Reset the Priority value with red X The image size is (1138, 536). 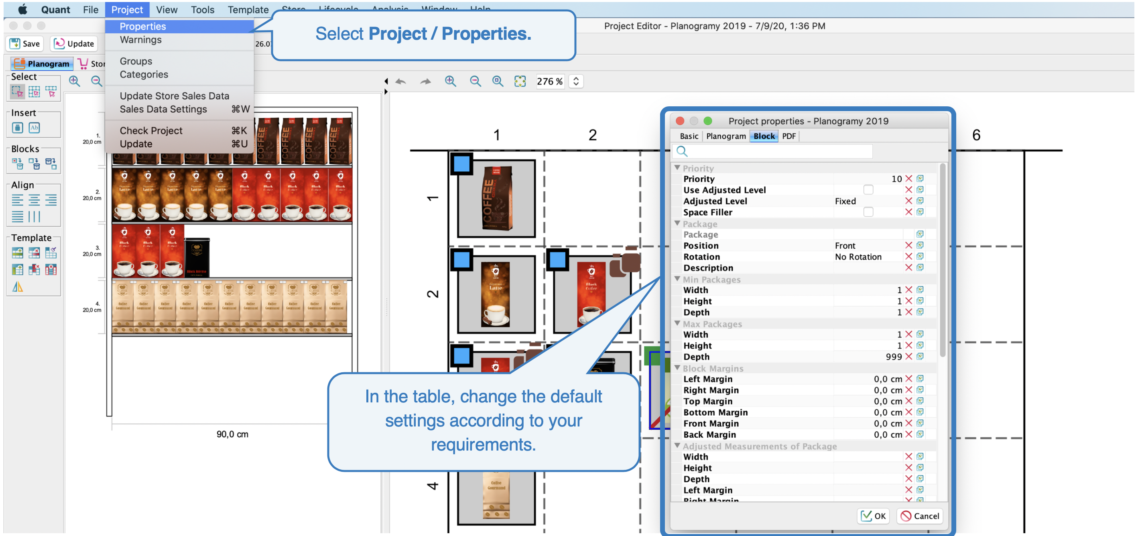tap(908, 179)
